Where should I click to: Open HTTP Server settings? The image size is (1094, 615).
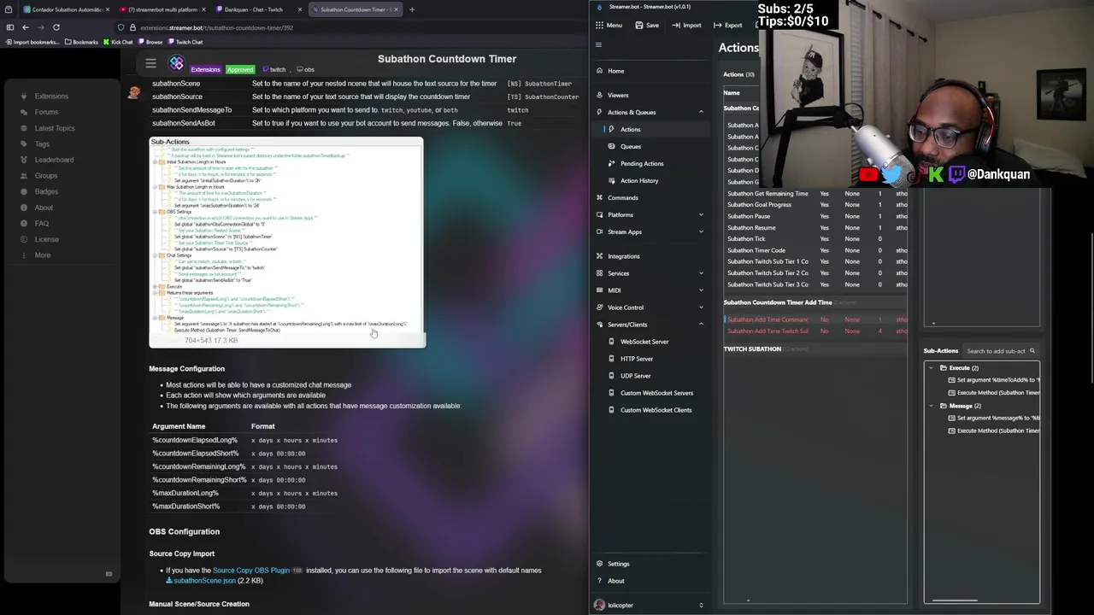(636, 359)
